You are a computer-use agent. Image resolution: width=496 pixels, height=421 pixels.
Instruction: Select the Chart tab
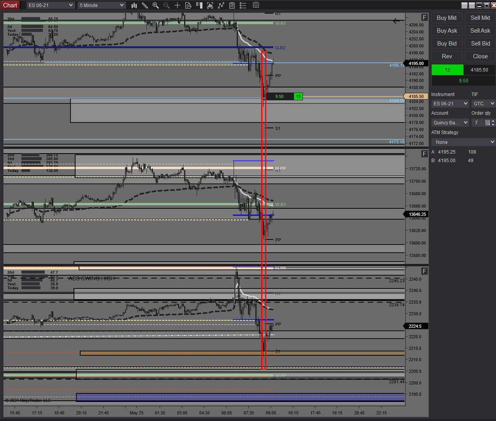tap(10, 5)
